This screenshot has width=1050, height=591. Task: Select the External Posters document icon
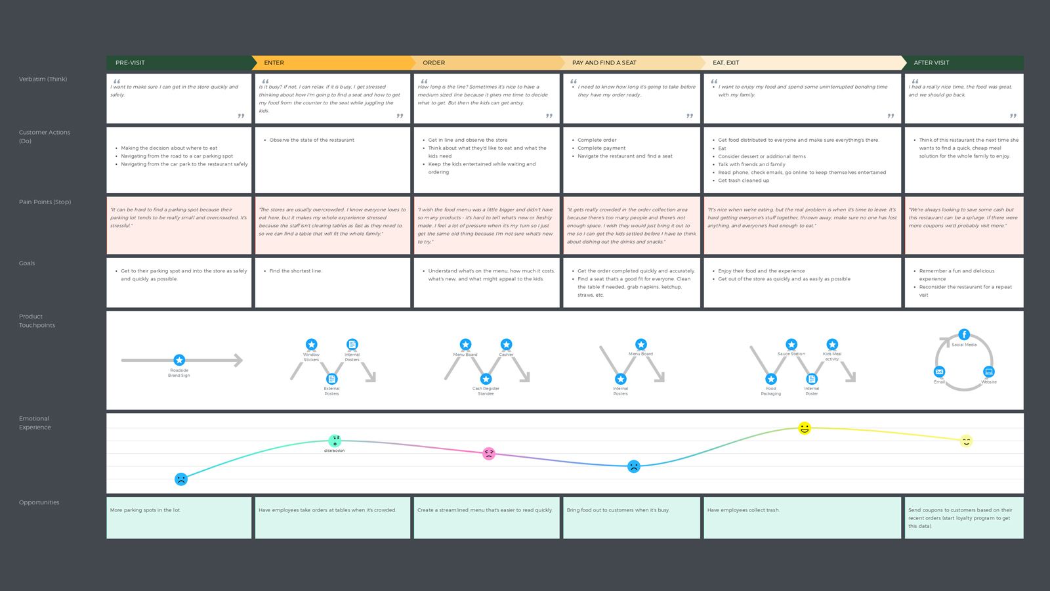coord(332,379)
